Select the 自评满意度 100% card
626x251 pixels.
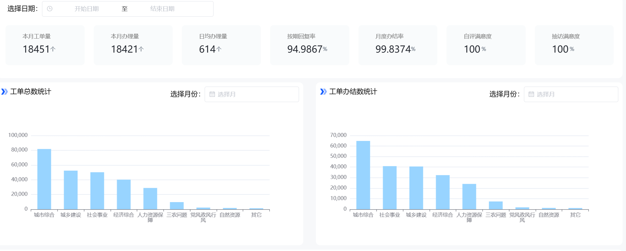(x=486, y=45)
